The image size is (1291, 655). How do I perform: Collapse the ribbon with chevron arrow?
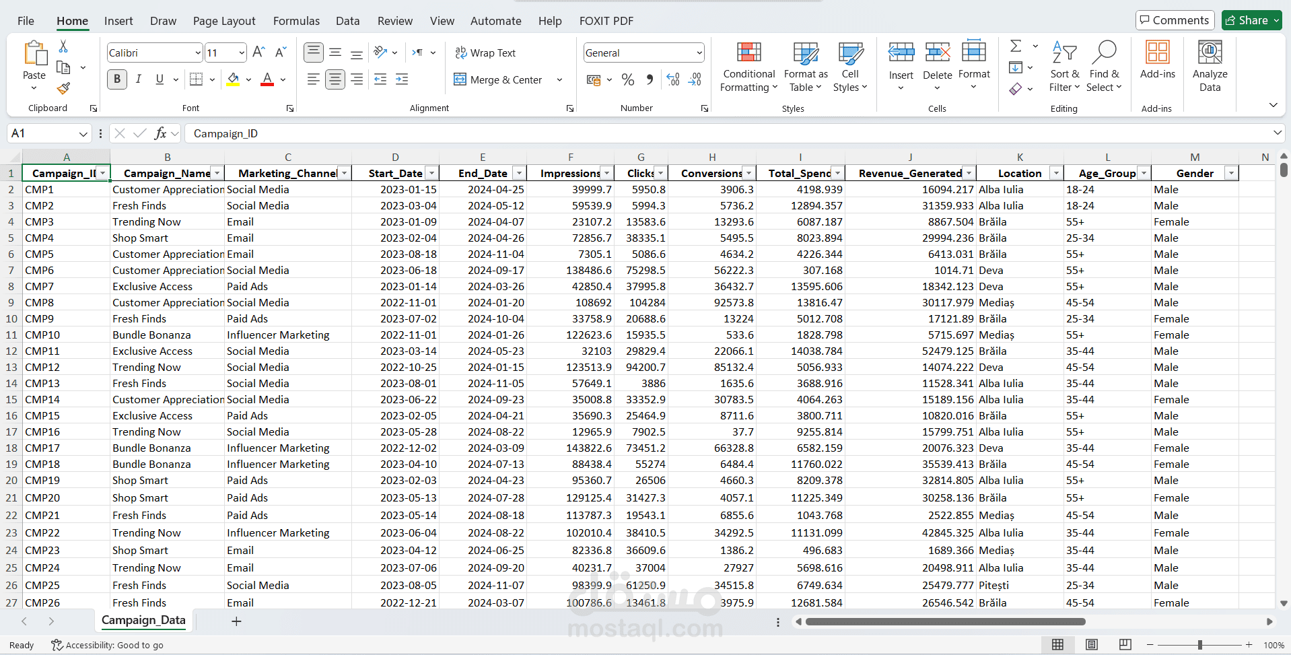point(1273,105)
